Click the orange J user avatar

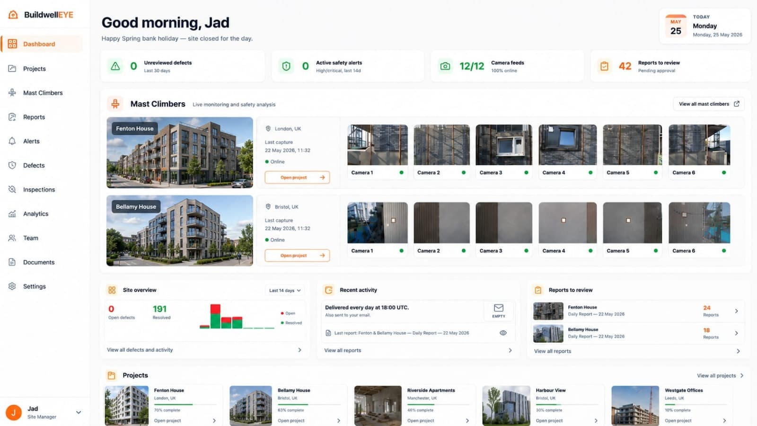(14, 412)
